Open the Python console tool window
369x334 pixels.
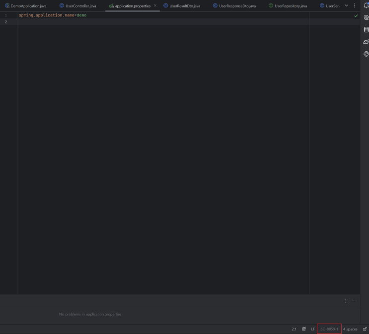366,54
